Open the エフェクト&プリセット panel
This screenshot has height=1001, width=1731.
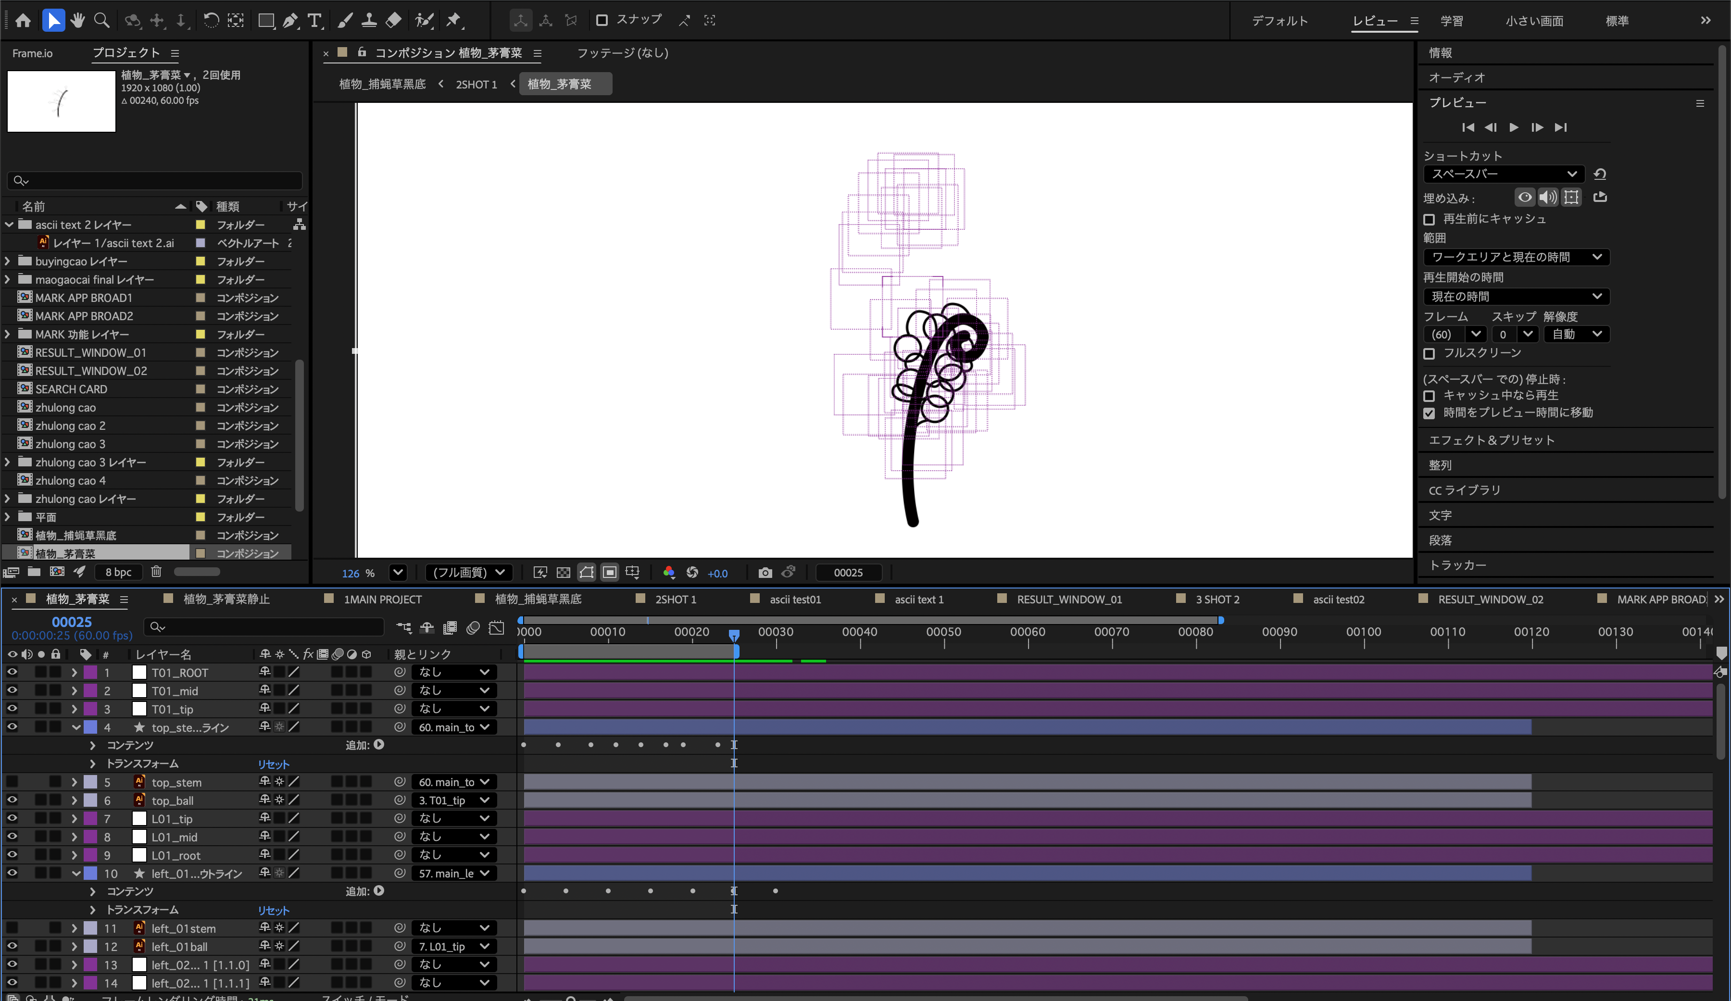[x=1491, y=440]
